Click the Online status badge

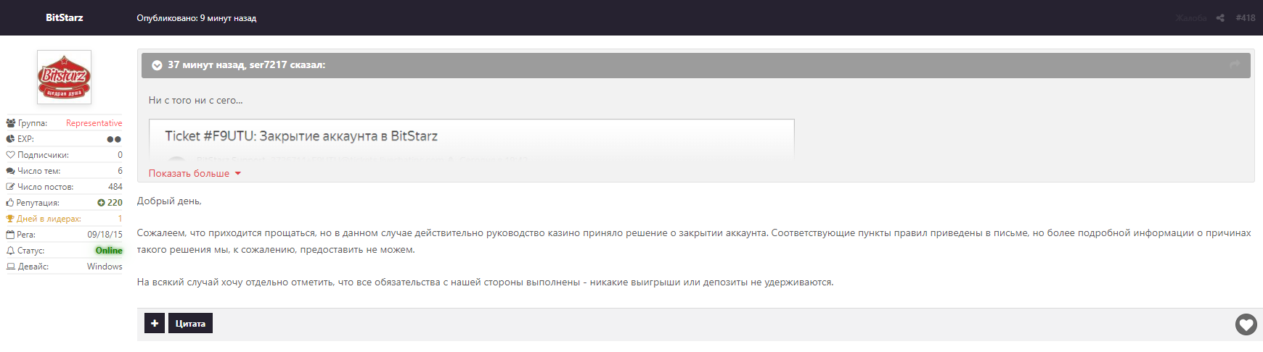coord(109,251)
